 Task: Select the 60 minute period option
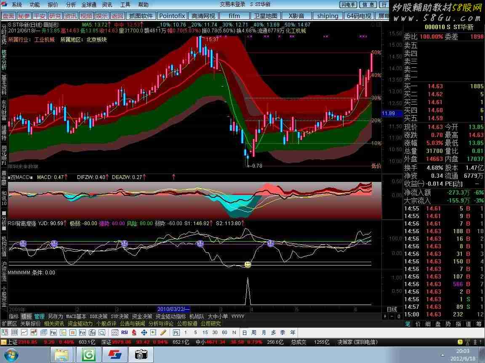point(224,332)
